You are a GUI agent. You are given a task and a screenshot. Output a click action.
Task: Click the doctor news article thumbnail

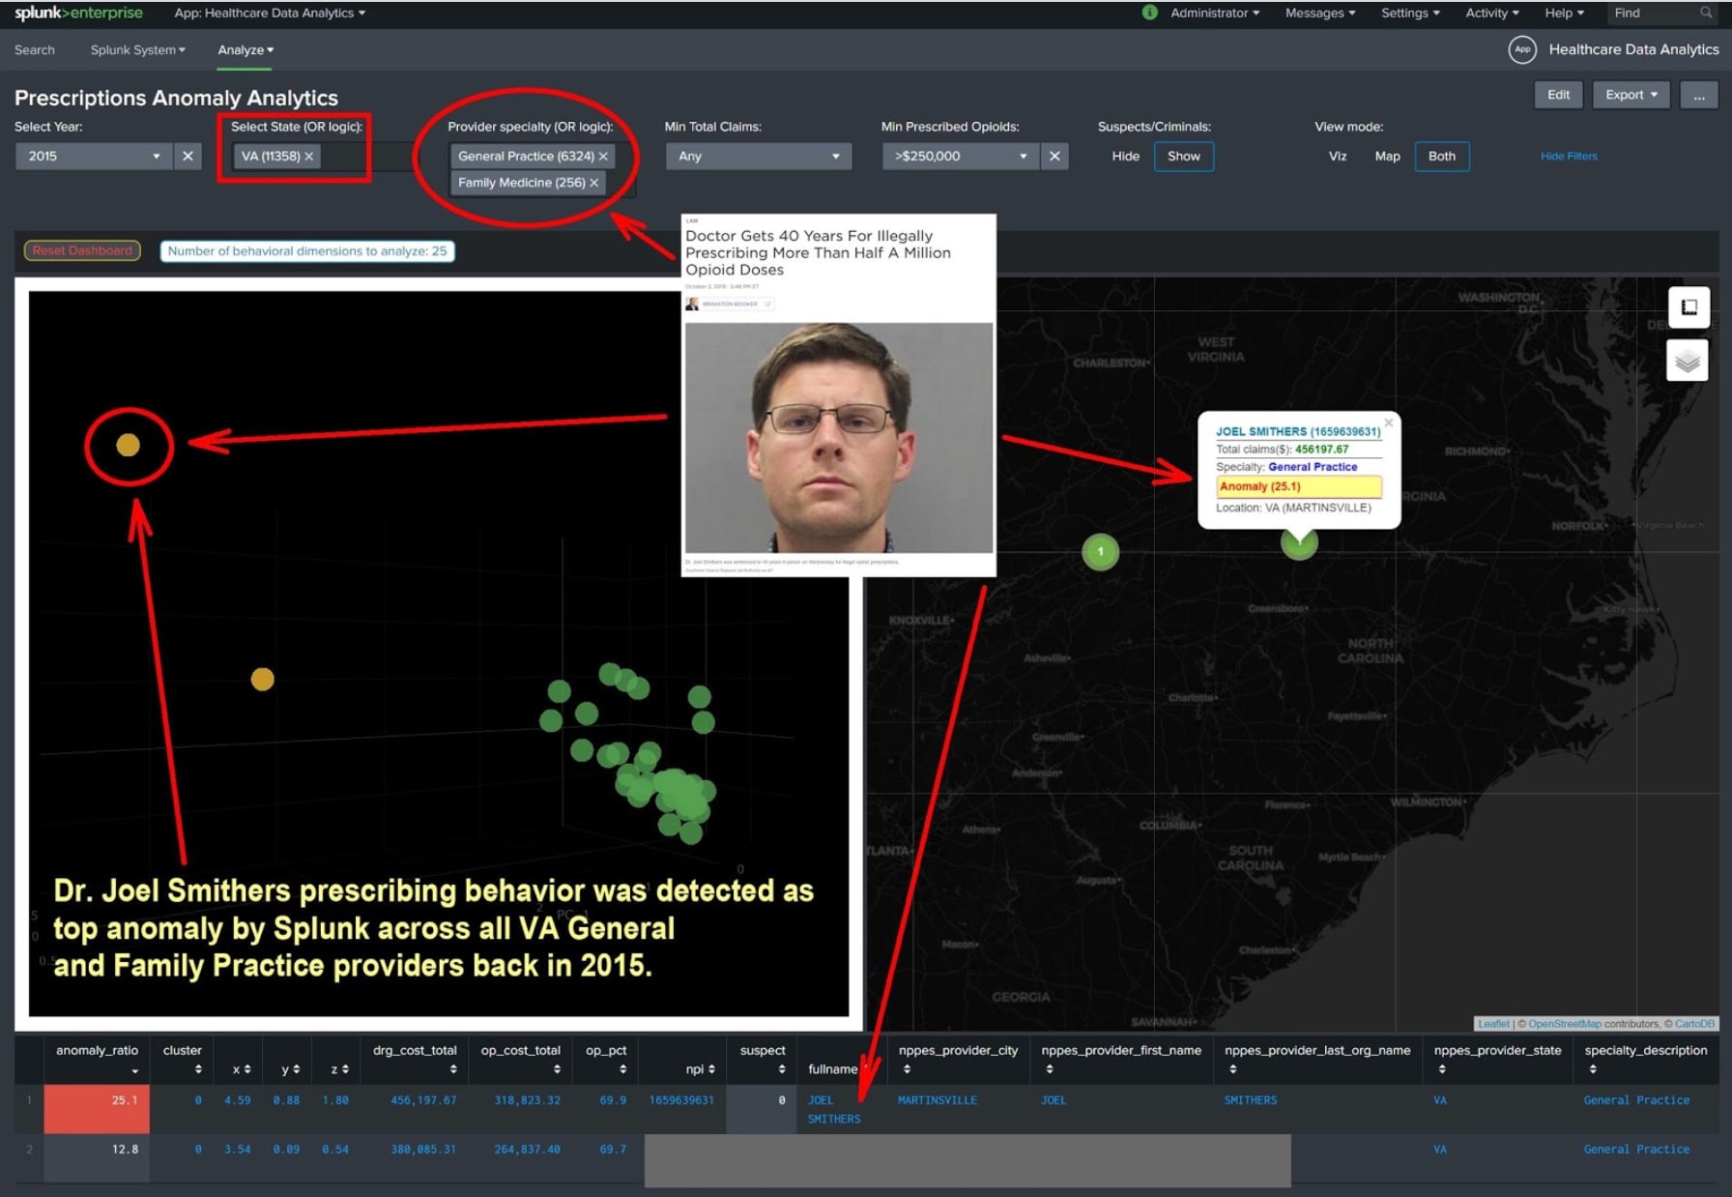(x=838, y=395)
